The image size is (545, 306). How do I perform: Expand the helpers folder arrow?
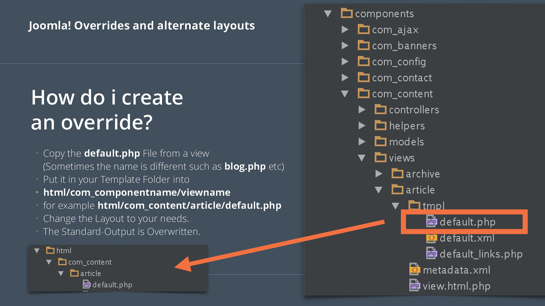[x=362, y=125]
